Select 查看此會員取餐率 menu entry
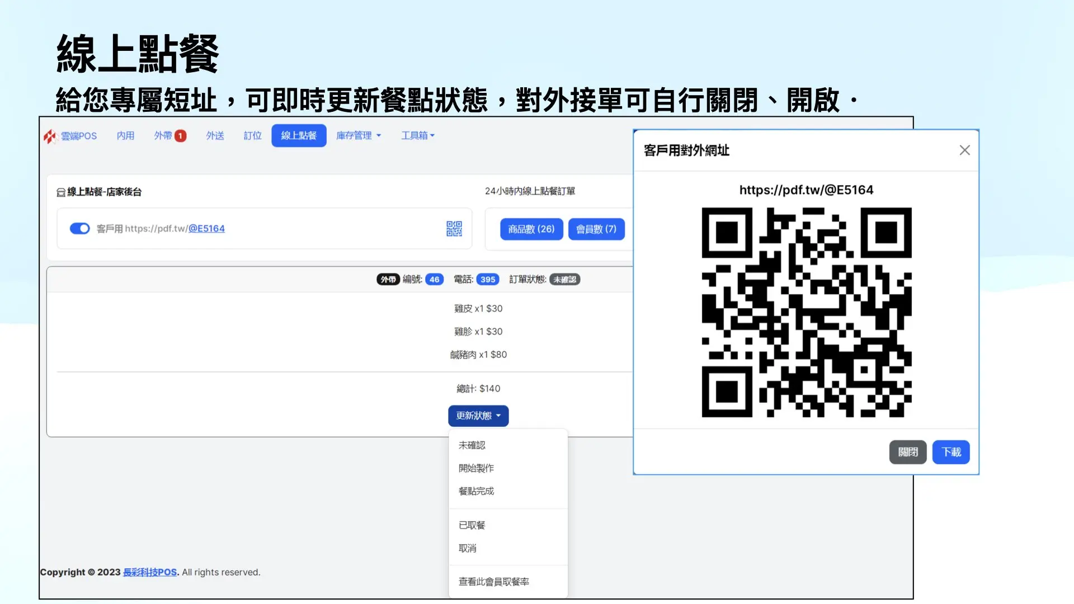This screenshot has height=604, width=1074. coord(493,582)
